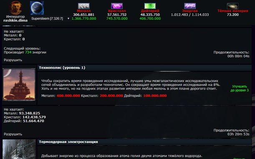Click the Металл resource label
The width and height of the screenshot is (255, 159).
[84, 11]
